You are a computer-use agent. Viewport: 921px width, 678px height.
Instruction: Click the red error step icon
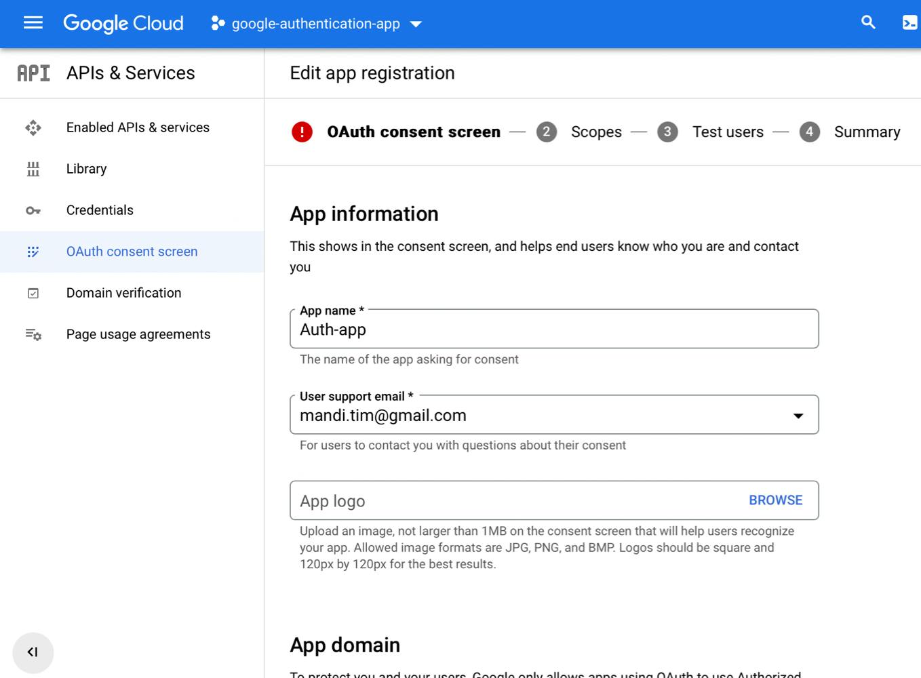(x=302, y=132)
